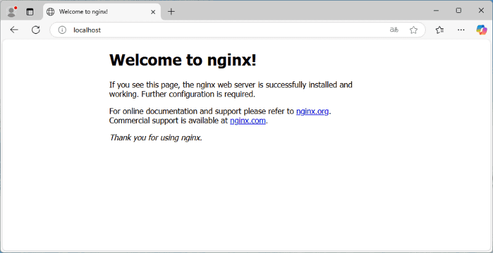Click the 'Thank you for using nginx.' text
The image size is (493, 253).
156,137
